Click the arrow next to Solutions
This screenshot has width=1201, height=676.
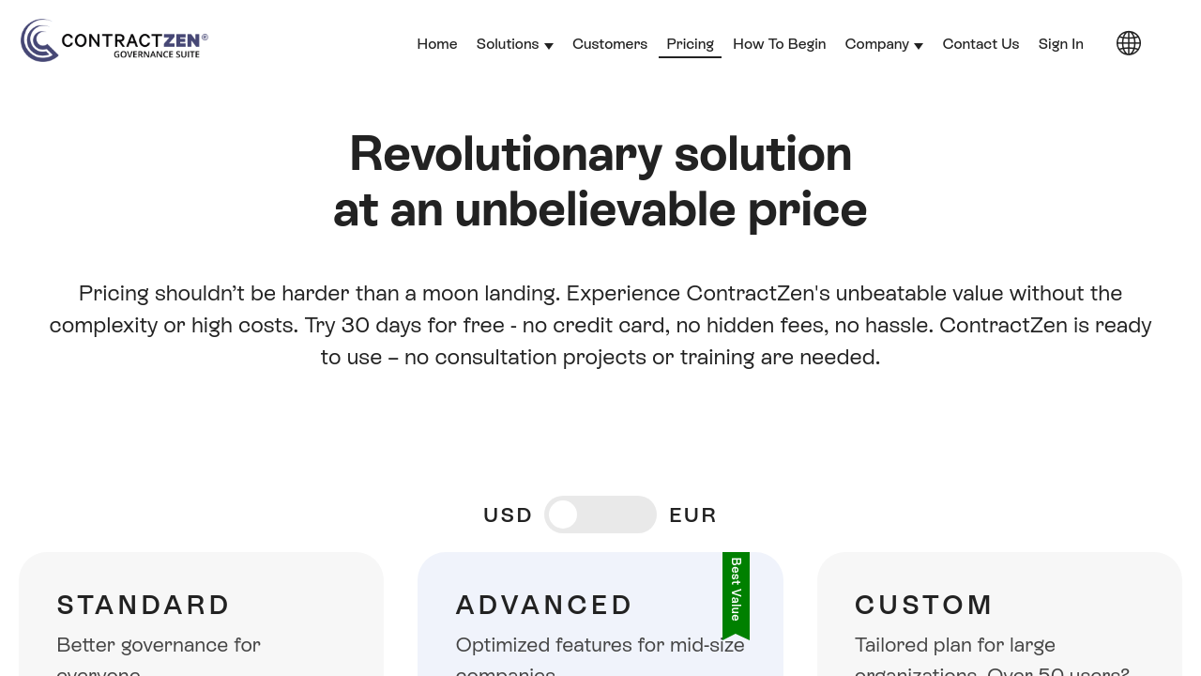[x=549, y=46]
